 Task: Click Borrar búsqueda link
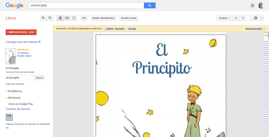tap(254, 29)
